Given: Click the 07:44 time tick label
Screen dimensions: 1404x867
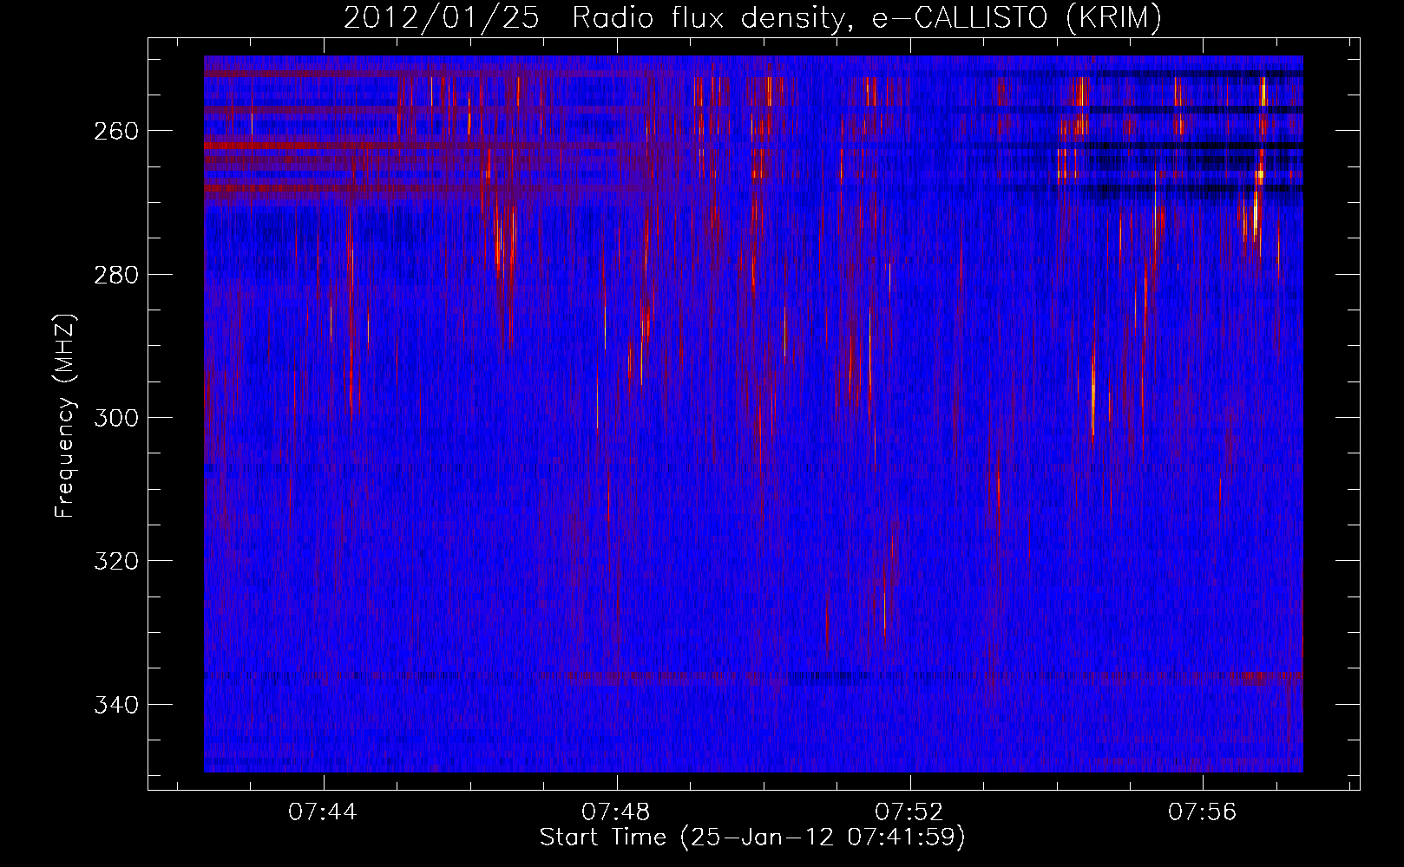Looking at the screenshot, I should pyautogui.click(x=323, y=812).
